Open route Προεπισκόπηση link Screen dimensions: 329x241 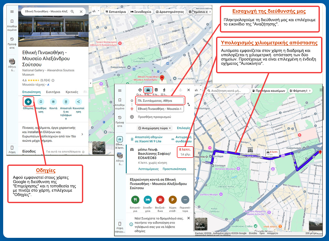coord(174,169)
